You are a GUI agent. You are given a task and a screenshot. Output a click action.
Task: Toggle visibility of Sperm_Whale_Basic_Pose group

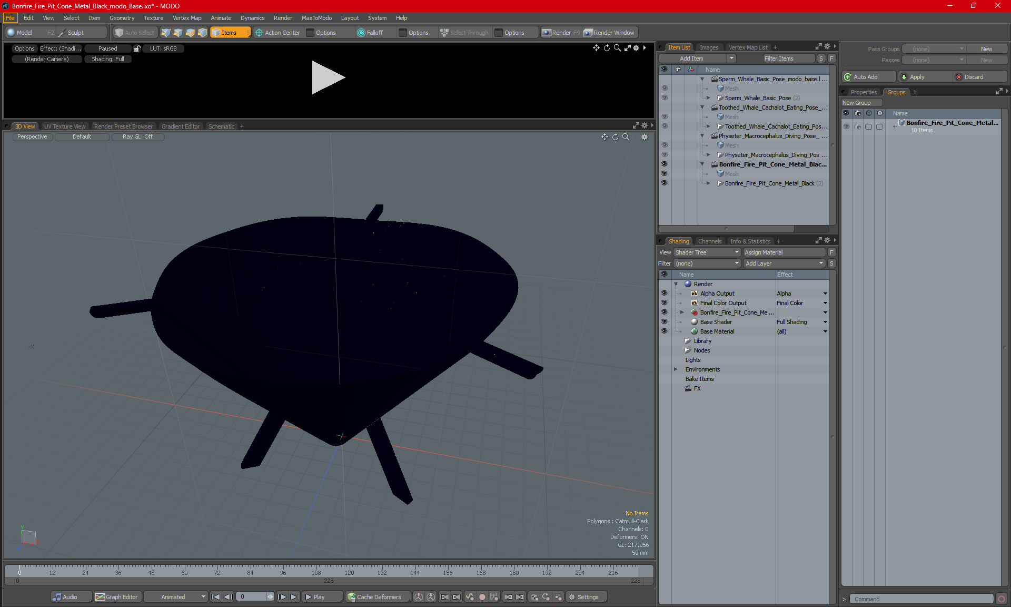pos(665,98)
